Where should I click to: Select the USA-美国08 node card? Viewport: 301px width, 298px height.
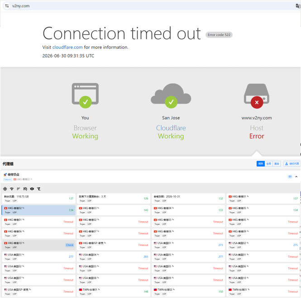click(x=114, y=280)
